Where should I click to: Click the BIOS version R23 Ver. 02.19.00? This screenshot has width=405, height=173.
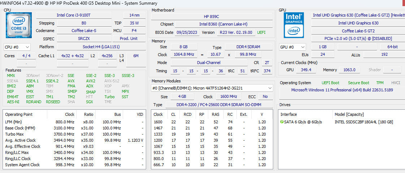point(236,32)
